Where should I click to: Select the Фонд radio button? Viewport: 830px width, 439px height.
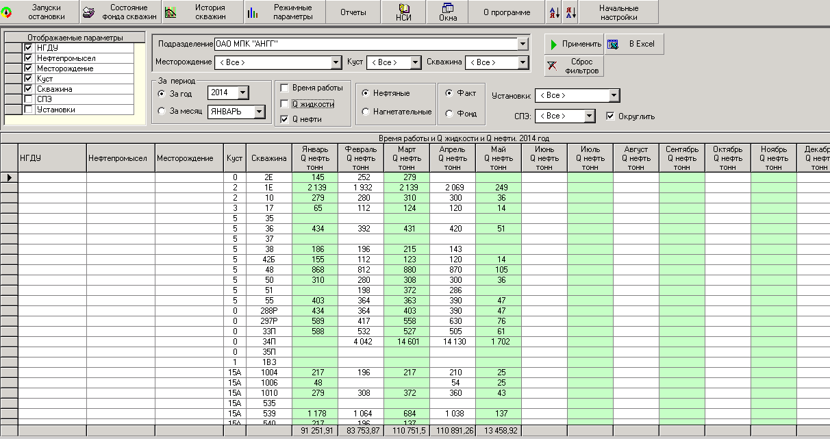449,114
